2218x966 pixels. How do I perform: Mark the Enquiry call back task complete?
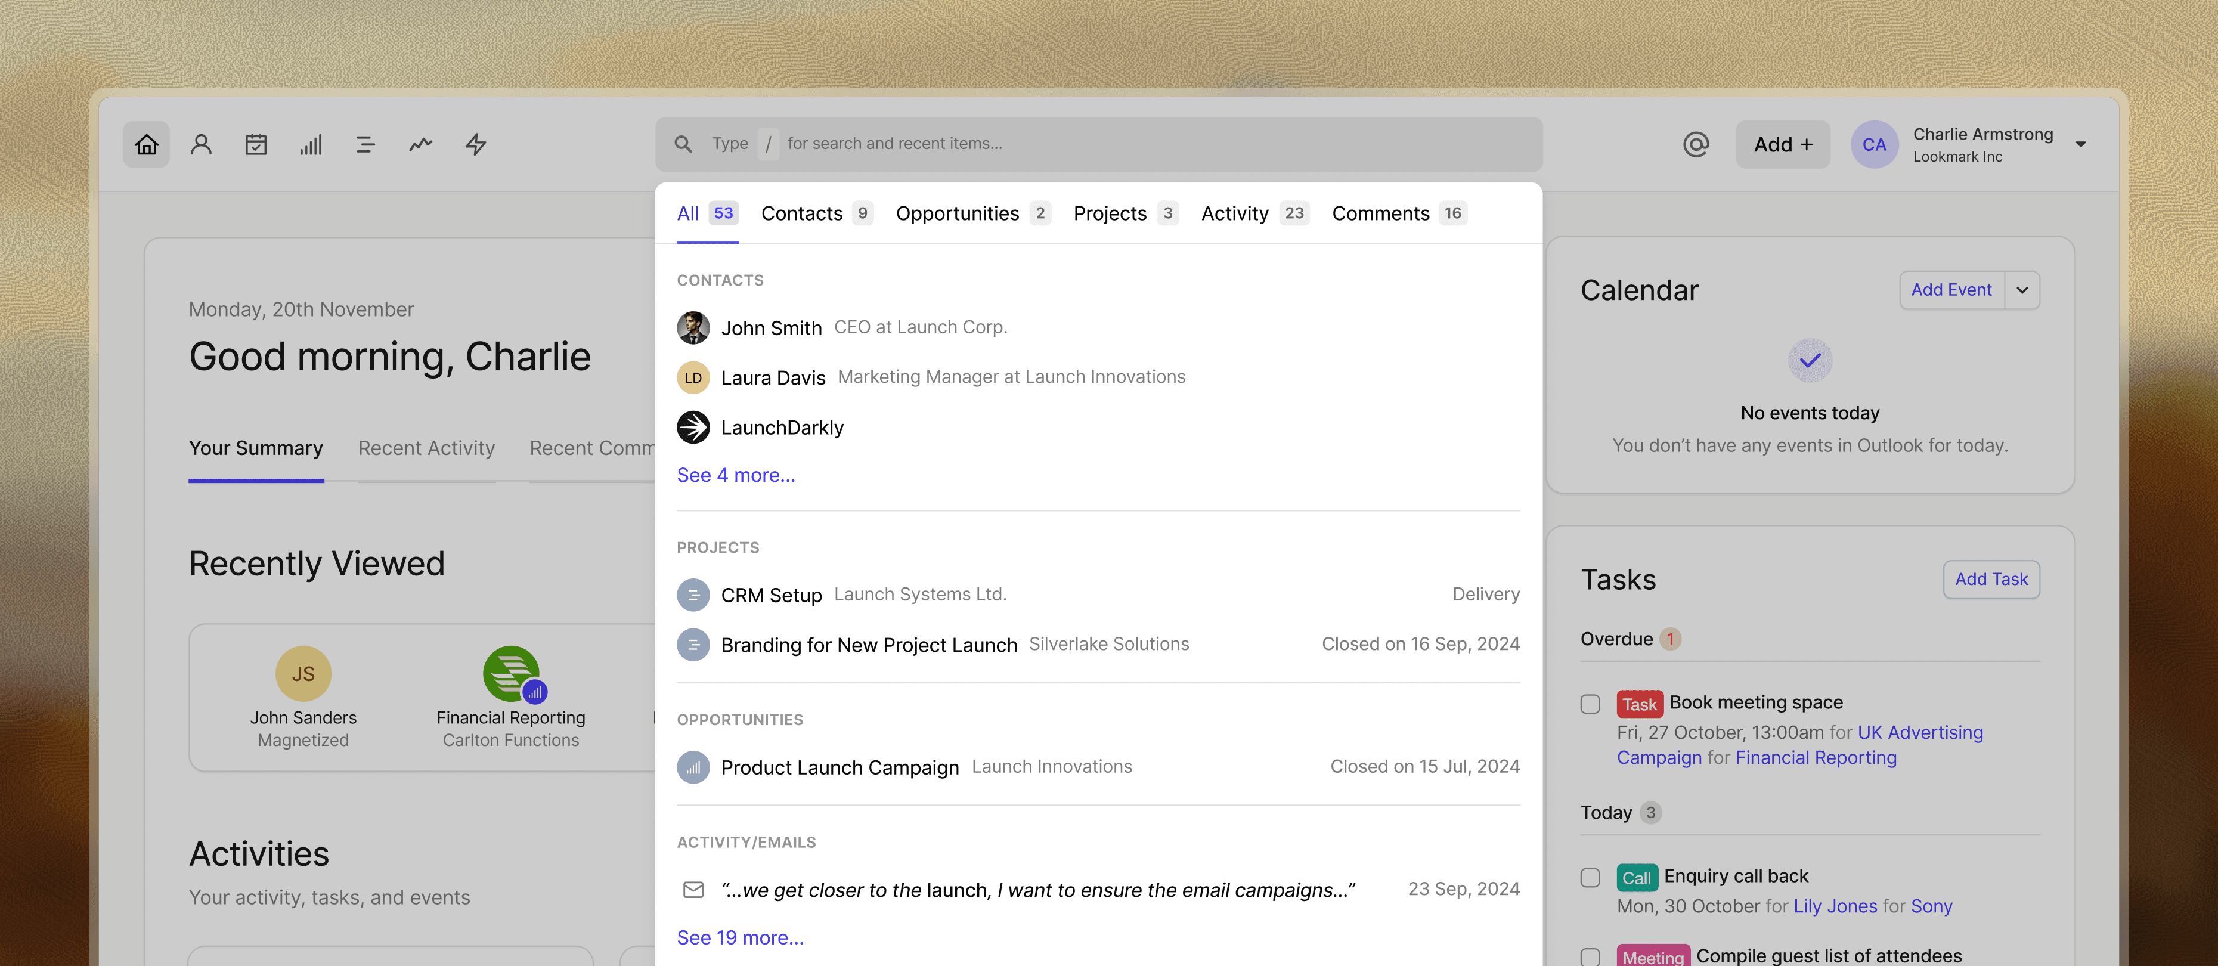[x=1590, y=877]
